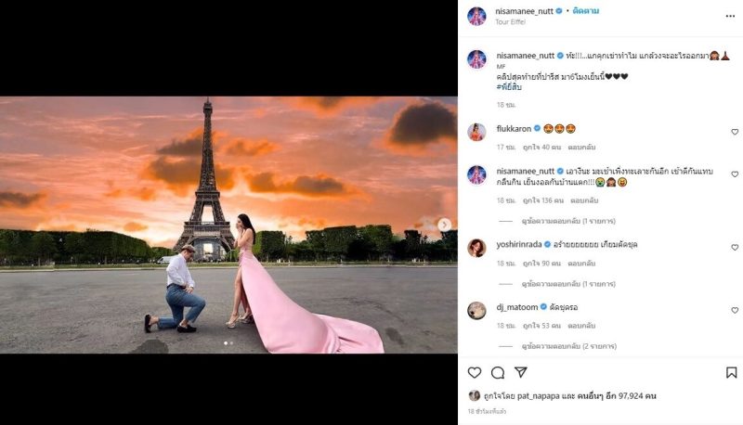Open the blue hashtag in the caption
The image size is (743, 425).
(x=509, y=87)
